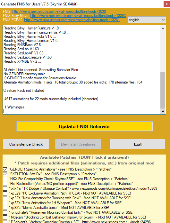
Task: Enable HKX File Compatibility Check patch
Action: point(5,179)
